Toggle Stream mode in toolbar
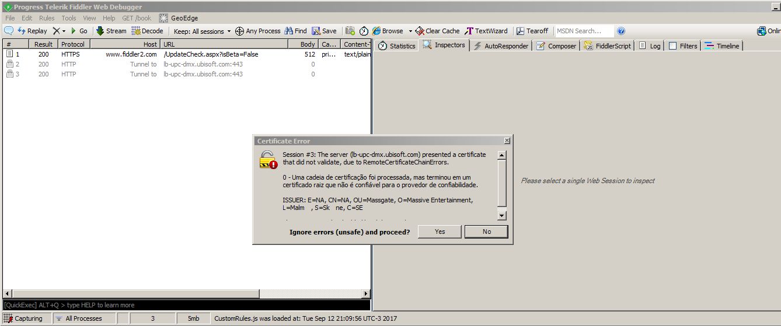This screenshot has width=781, height=326. [111, 31]
